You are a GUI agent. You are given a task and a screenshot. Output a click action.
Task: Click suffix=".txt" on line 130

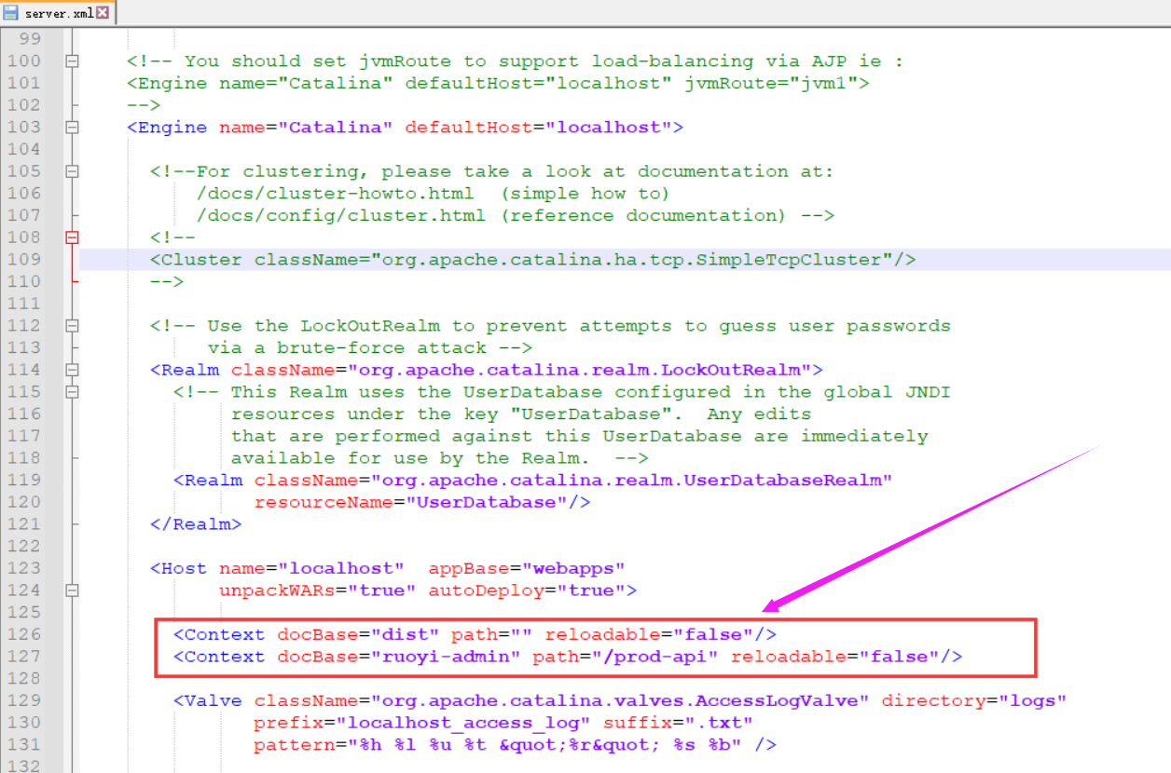[x=678, y=723]
